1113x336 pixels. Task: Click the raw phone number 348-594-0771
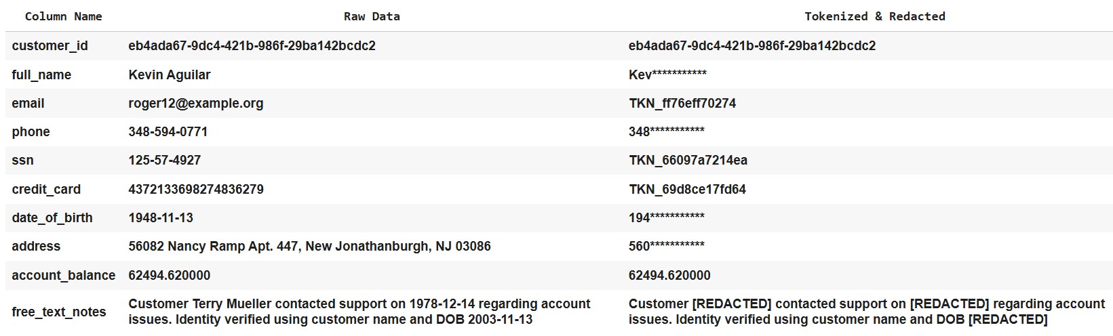pyautogui.click(x=168, y=132)
